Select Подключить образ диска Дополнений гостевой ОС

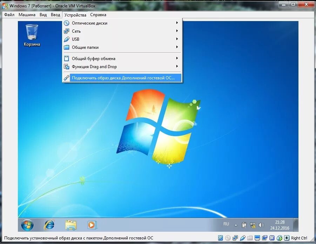tap(122, 78)
